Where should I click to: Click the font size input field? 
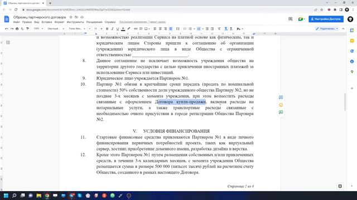coord(95,29)
